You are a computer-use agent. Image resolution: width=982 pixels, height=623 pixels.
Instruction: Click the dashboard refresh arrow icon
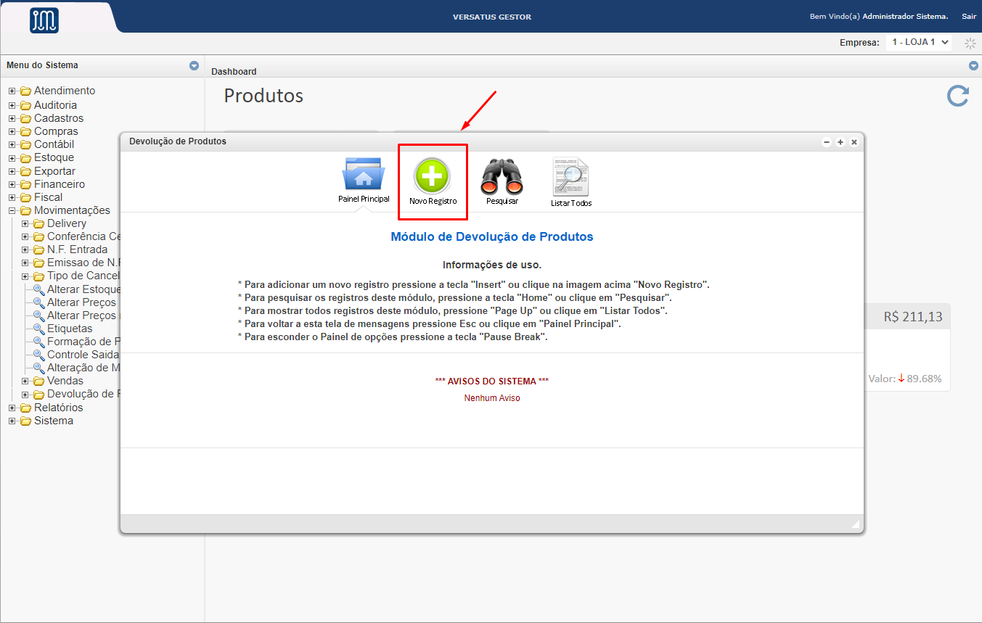[958, 96]
